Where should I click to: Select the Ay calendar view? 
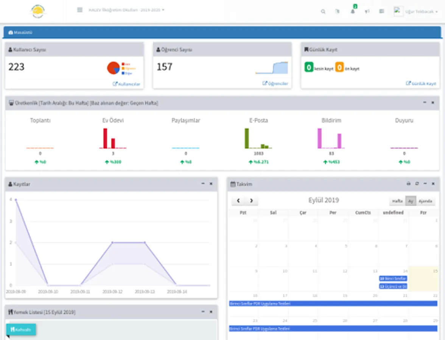[x=410, y=201]
